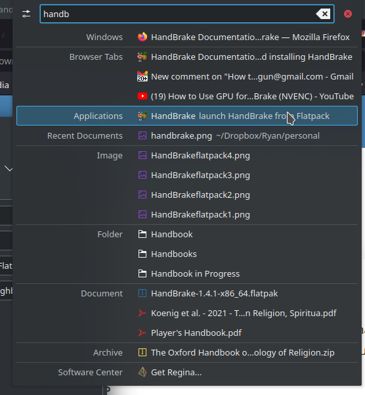Viewport: 365px width, 395px height.
Task: Click Regina icon in Software Center row
Action: (142, 372)
